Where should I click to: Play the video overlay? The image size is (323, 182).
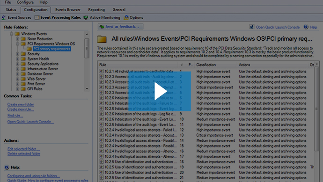pos(160,91)
